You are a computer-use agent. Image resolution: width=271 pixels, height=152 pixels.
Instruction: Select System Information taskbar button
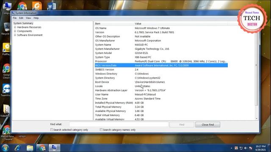(54, 148)
